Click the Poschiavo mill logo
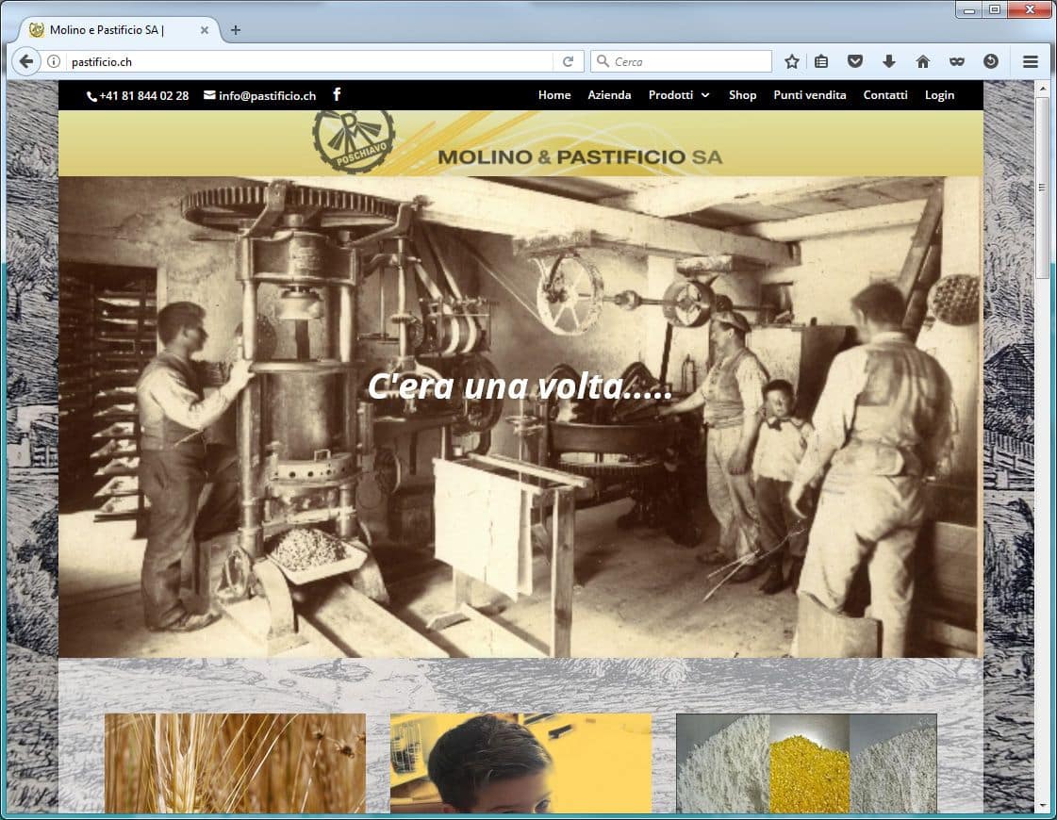This screenshot has width=1057, height=820. (x=354, y=140)
